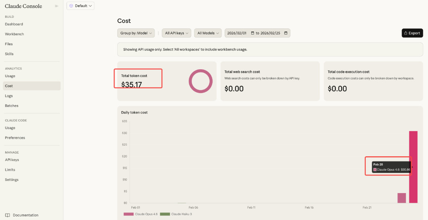Click the total token cost donut chart

[x=201, y=81]
